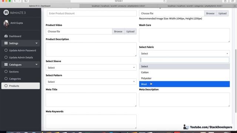Choose Cotton from the fabric list

184,72
